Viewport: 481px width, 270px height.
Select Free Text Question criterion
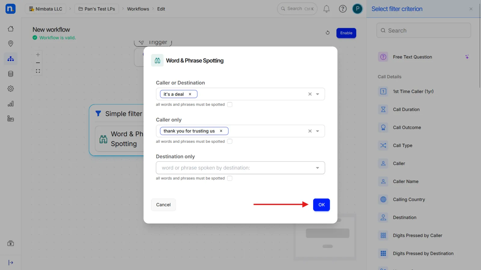coord(423,57)
